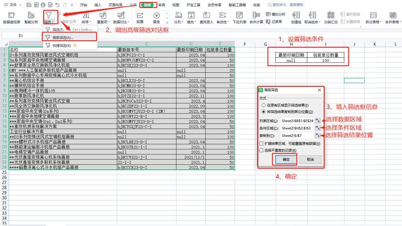Viewport: 402px width, 226px height.
Task: Click the criteria cell containing 100 in column I
Action: tap(326, 60)
